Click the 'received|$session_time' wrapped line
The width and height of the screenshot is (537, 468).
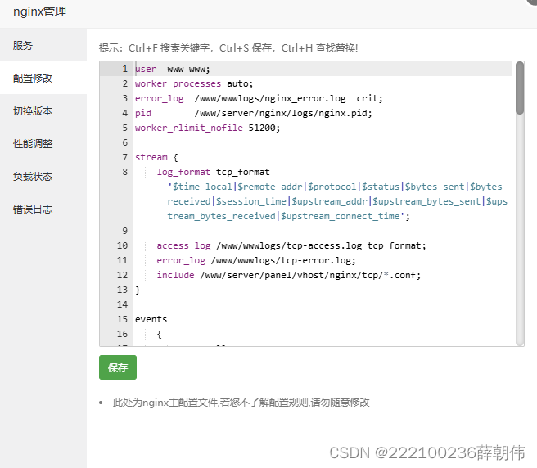click(337, 201)
